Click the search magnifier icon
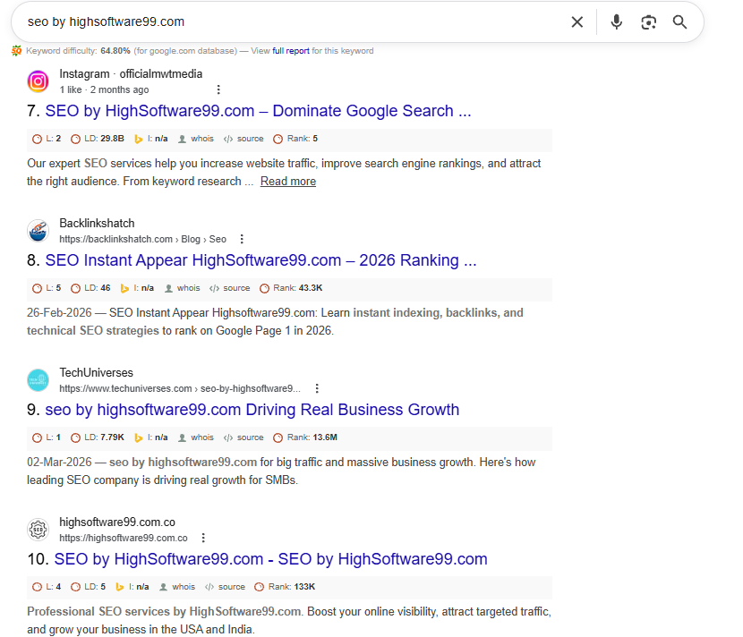This screenshot has width=743, height=637. click(679, 21)
